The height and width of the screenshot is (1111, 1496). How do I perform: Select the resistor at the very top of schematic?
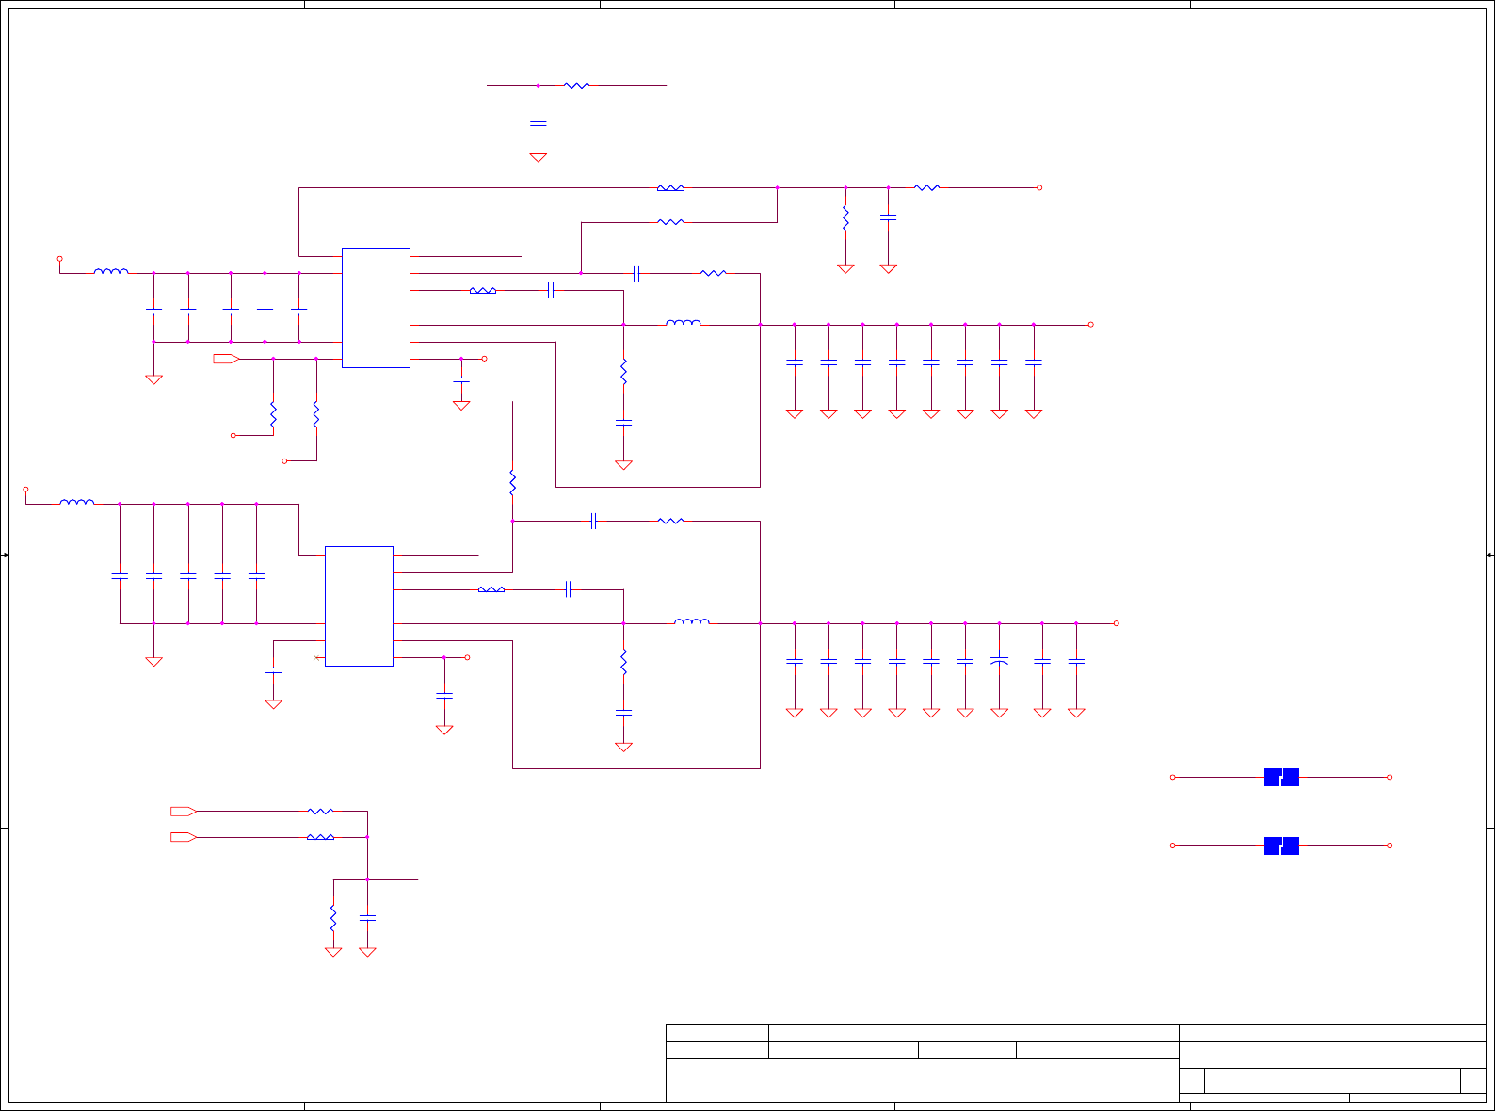(577, 85)
